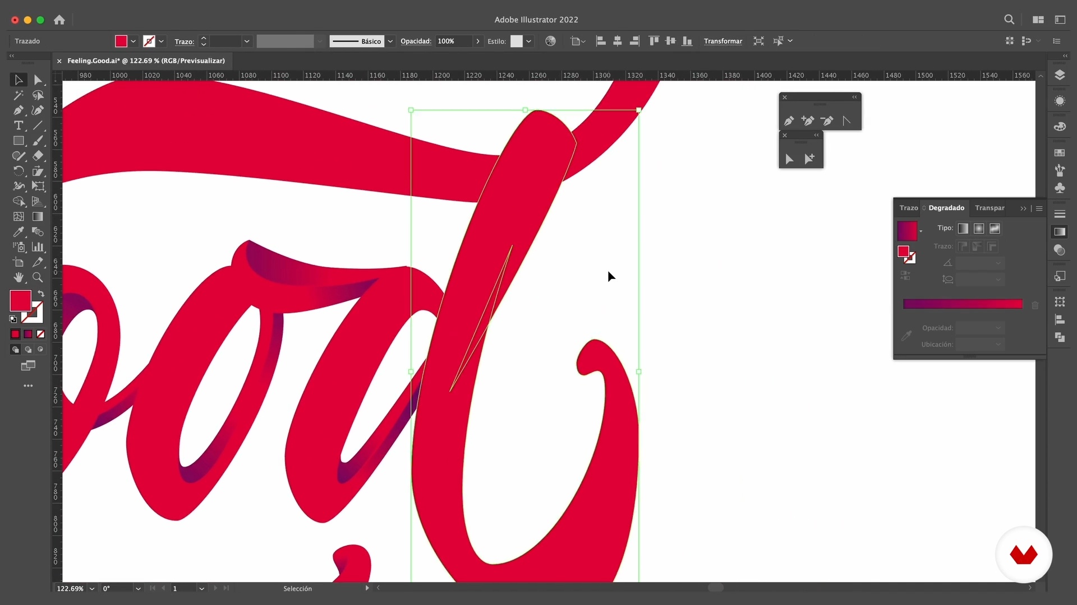Set freeform gradient type
This screenshot has height=605, width=1077.
(x=995, y=228)
